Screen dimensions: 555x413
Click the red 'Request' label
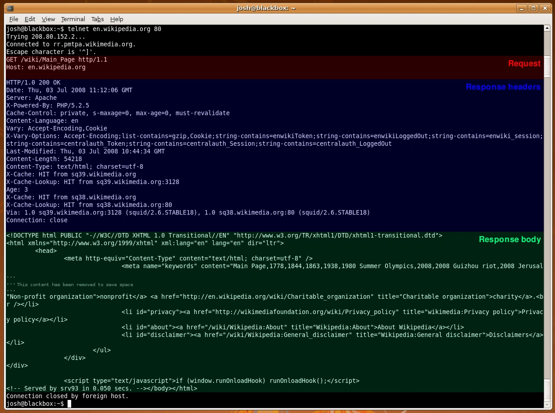tap(524, 63)
